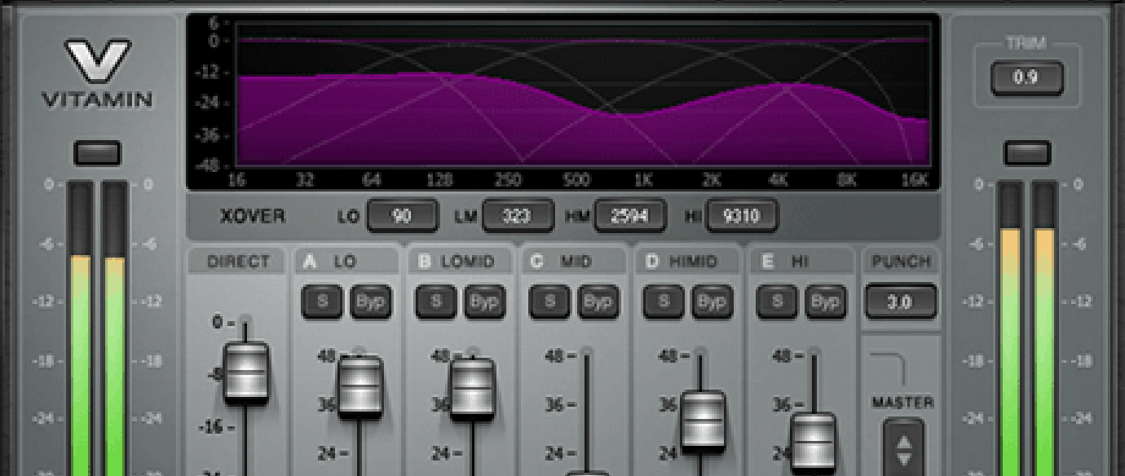The height and width of the screenshot is (476, 1125).
Task: Click the Punch value box showing 3.0
Action: pyautogui.click(x=900, y=302)
